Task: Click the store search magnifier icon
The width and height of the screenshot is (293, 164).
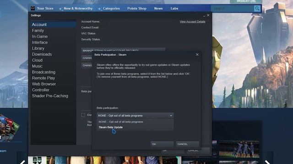Action: point(257,9)
